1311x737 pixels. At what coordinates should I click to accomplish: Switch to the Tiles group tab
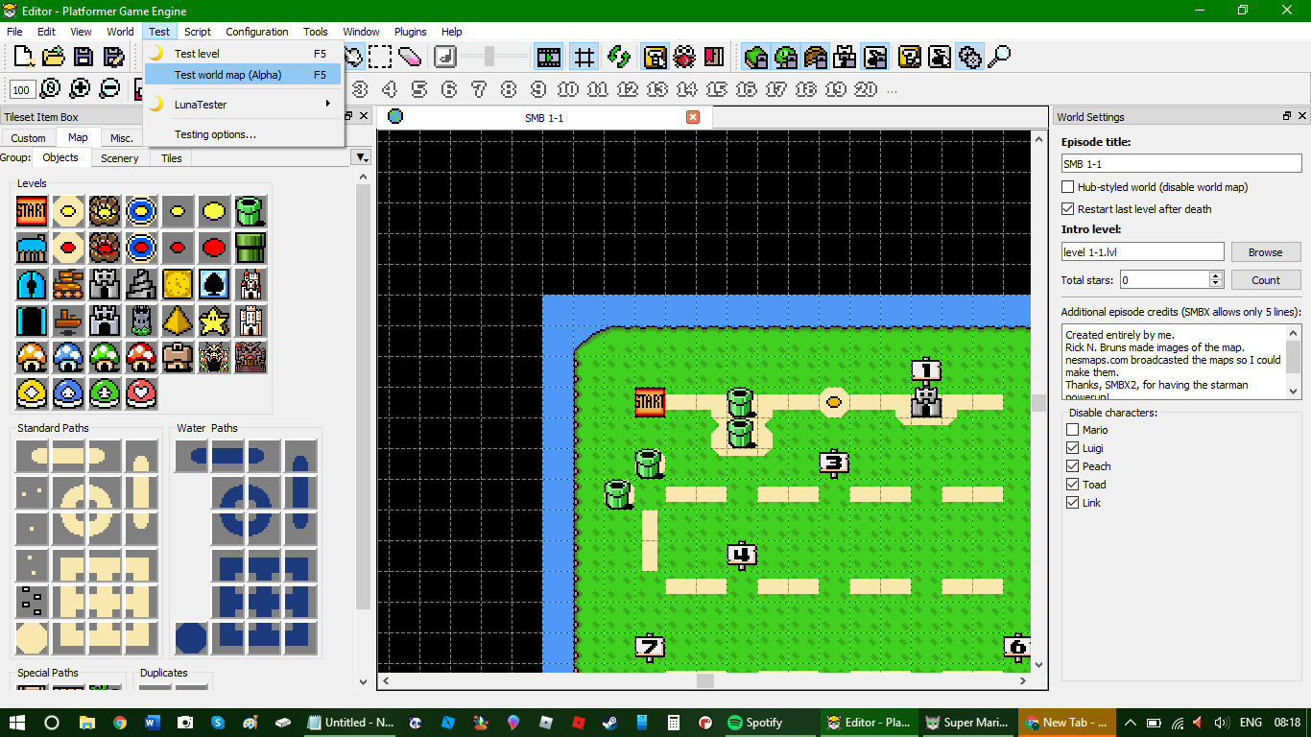(x=172, y=158)
